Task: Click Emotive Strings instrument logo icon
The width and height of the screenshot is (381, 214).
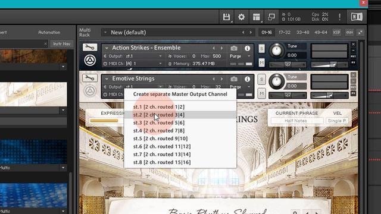Action: [90, 91]
